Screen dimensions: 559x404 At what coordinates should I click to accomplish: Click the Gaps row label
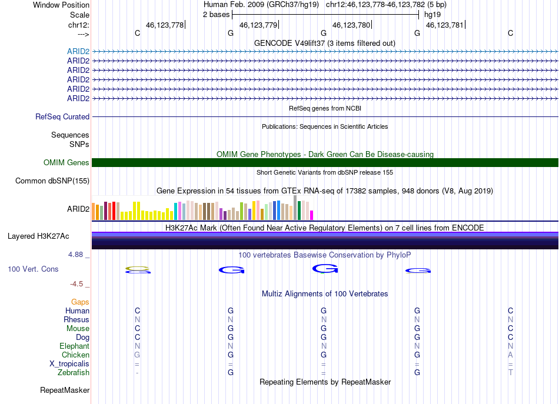pos(80,302)
